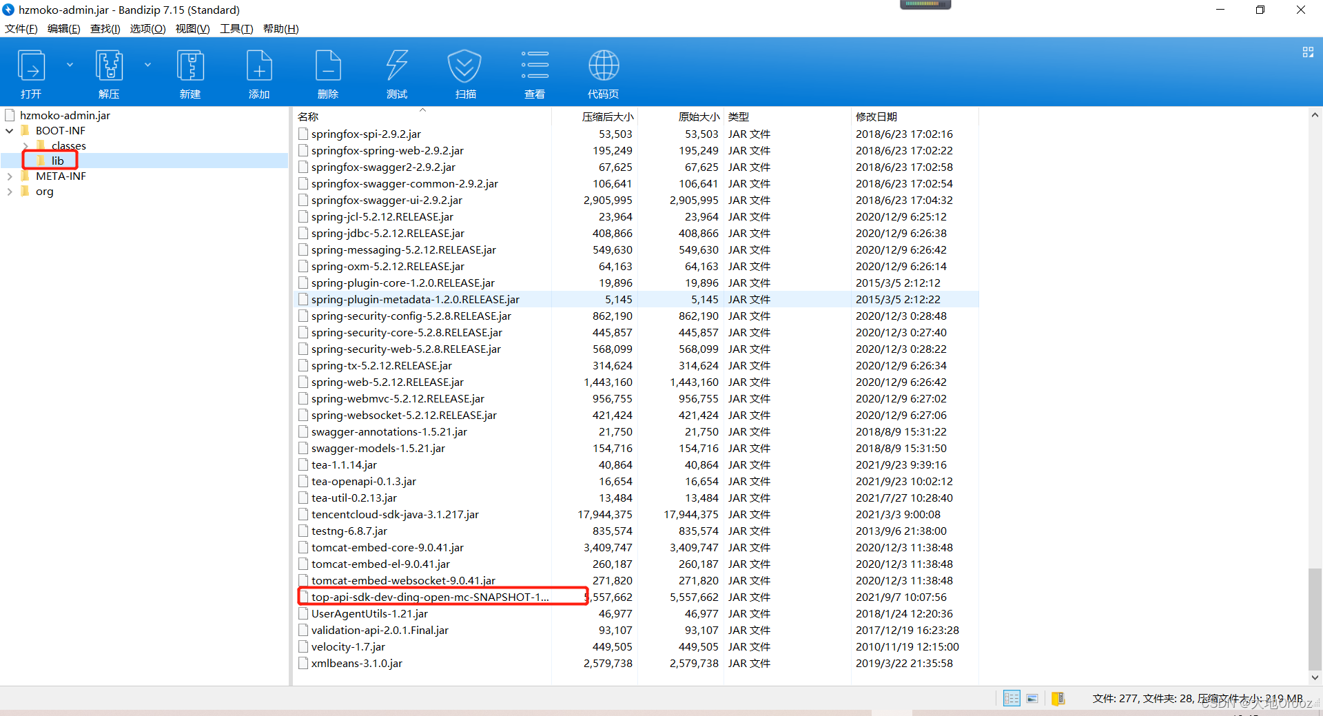
Task: Sort files by the 名称 column header
Action: 308,116
